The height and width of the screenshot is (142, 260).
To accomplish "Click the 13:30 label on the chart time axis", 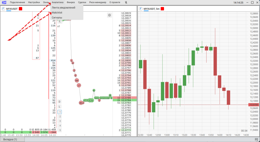I will 193,135.
